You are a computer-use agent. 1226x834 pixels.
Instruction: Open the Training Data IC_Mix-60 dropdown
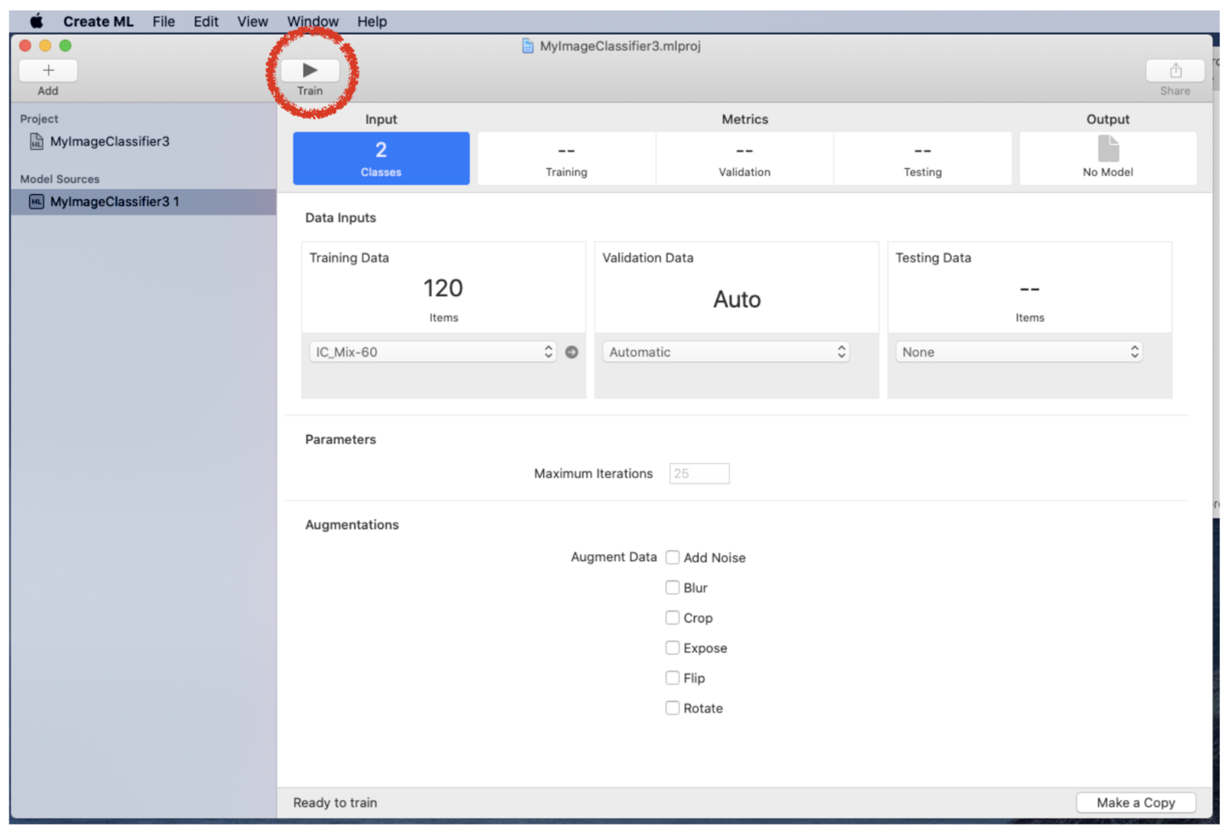433,352
